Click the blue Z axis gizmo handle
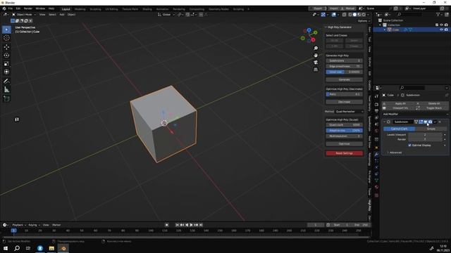 tap(309, 30)
